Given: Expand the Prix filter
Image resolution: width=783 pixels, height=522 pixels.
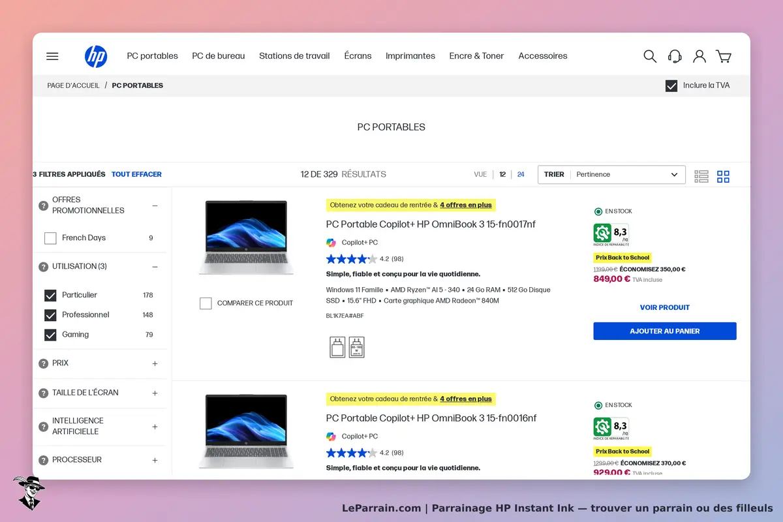Looking at the screenshot, I should point(155,363).
